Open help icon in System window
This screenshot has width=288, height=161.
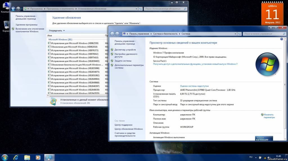click(282, 39)
